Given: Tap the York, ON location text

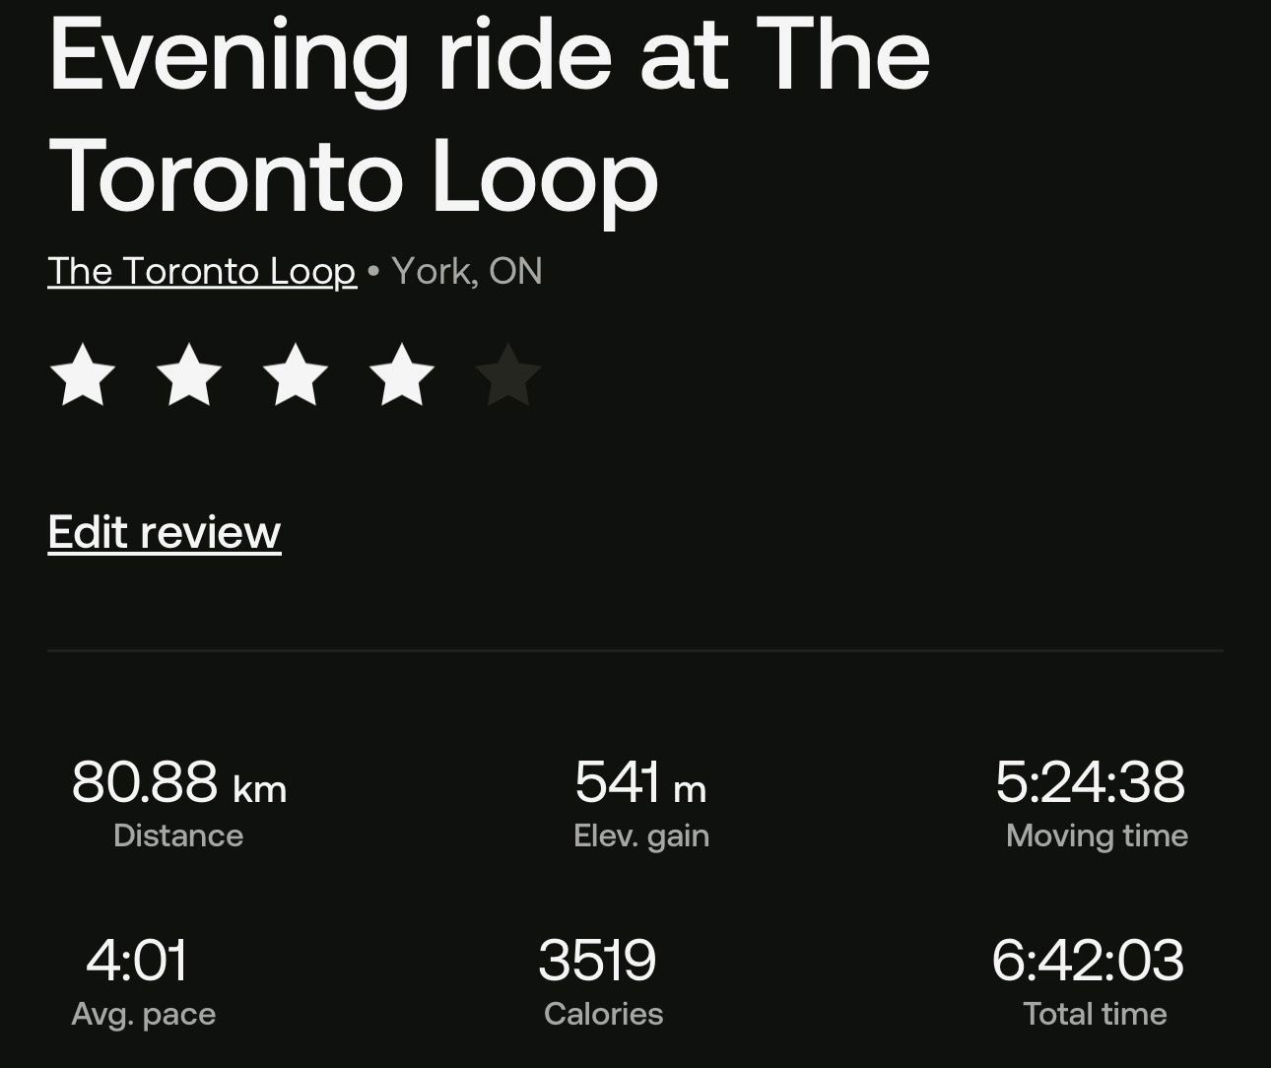Looking at the screenshot, I should 467,271.
